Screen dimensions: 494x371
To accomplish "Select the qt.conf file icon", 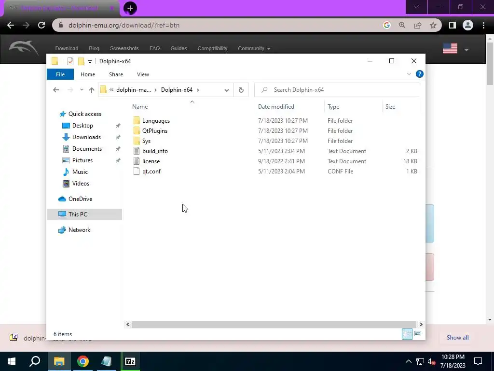I will coord(137,171).
